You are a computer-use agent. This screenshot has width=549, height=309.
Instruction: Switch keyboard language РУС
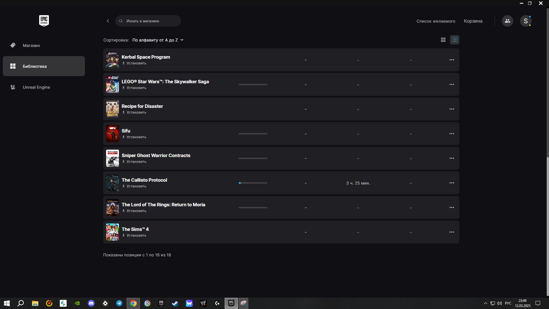click(x=508, y=303)
